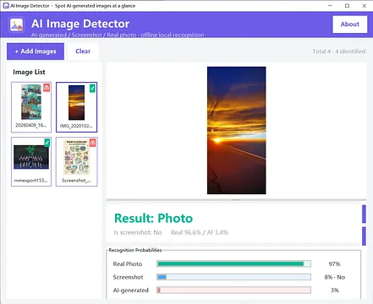Close the AI Image Detector window

pos(365,6)
